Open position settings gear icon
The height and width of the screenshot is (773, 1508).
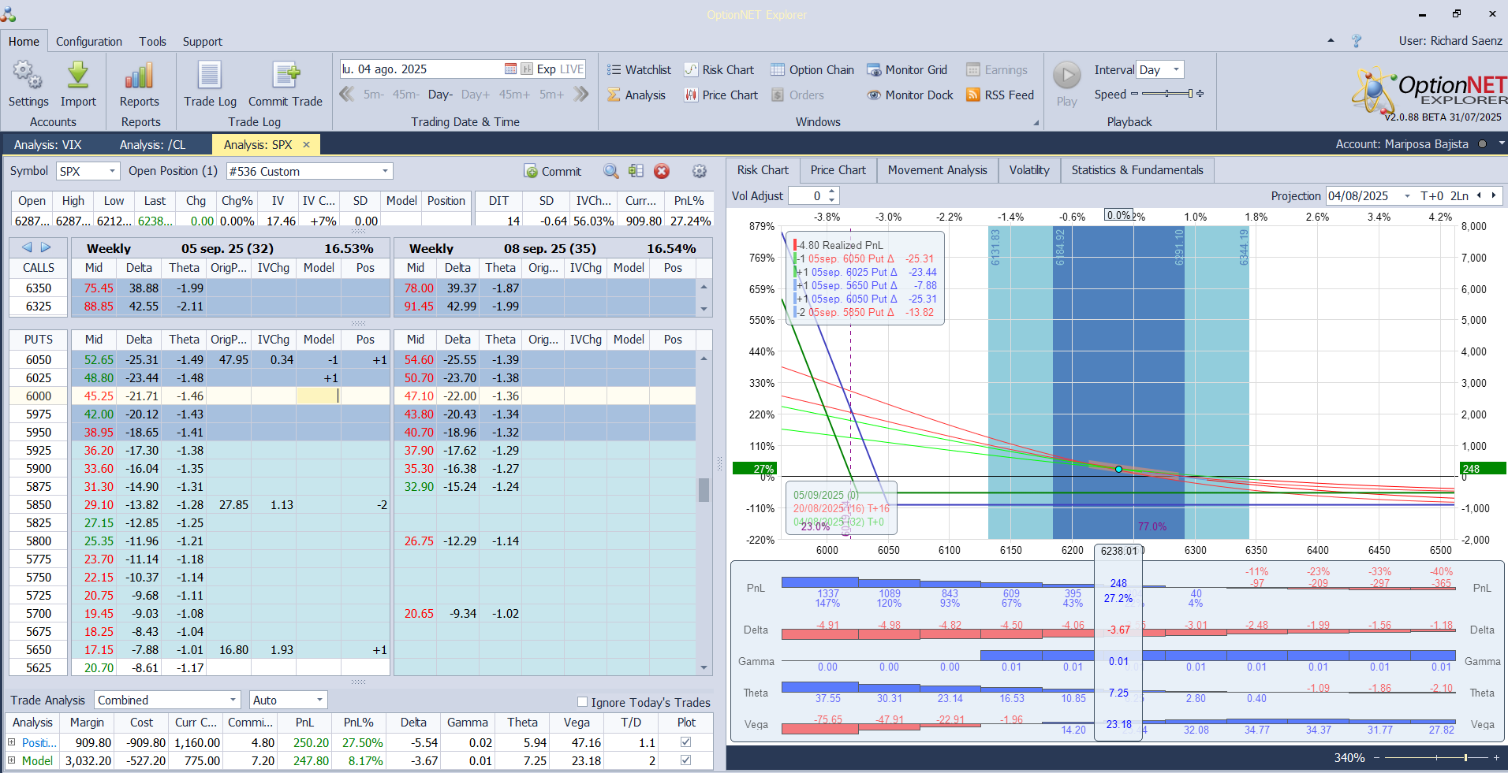[699, 171]
